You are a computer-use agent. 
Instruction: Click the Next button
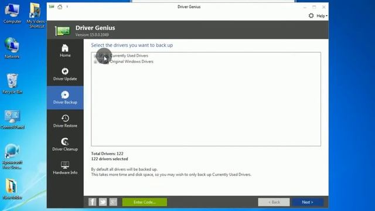(308, 202)
